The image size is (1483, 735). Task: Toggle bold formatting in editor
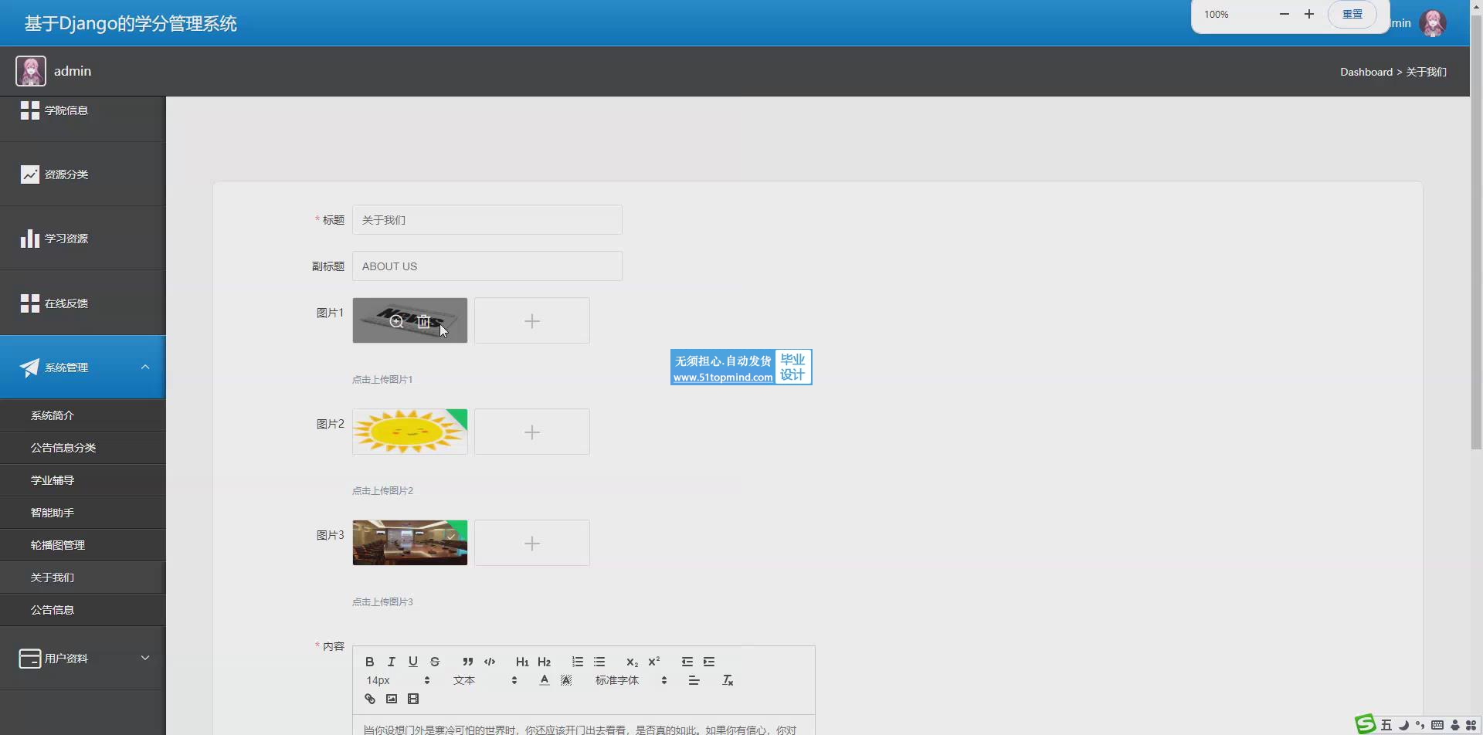click(x=369, y=662)
